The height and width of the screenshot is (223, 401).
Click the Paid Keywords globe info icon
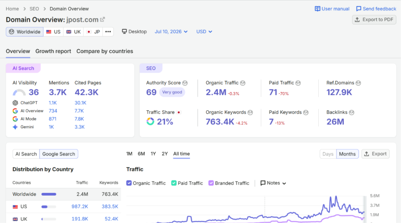(x=306, y=112)
